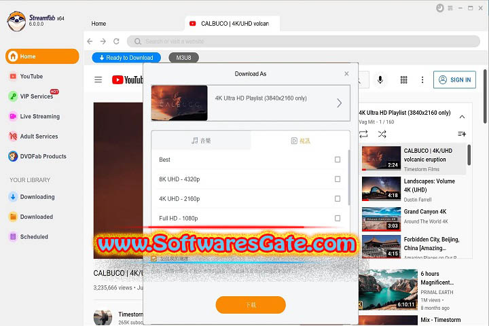This screenshot has height=326, width=489.
Task: Close the Download As dialog
Action: click(346, 73)
